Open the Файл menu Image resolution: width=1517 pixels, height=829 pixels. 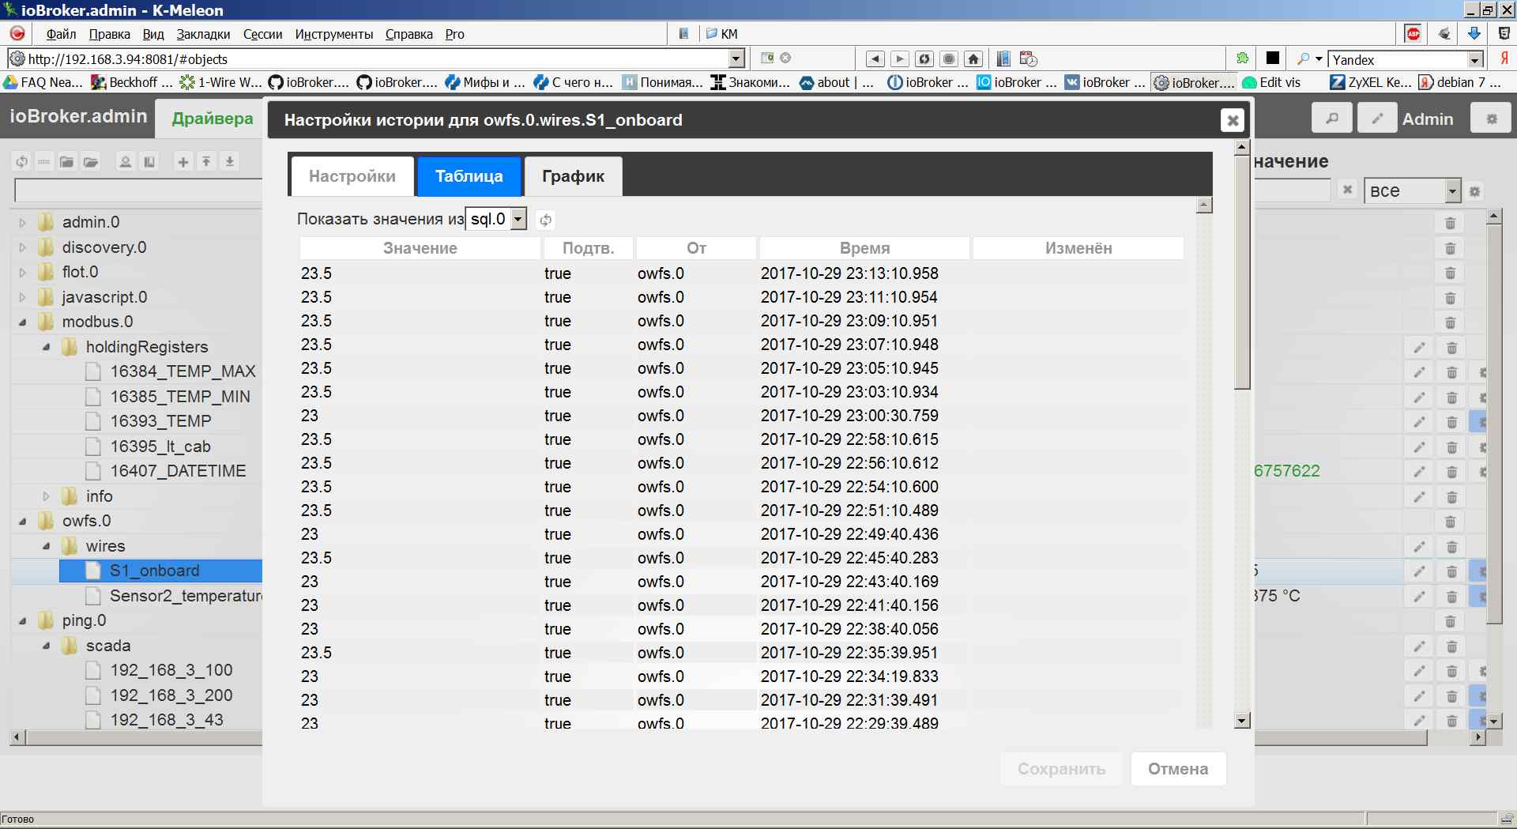point(61,34)
